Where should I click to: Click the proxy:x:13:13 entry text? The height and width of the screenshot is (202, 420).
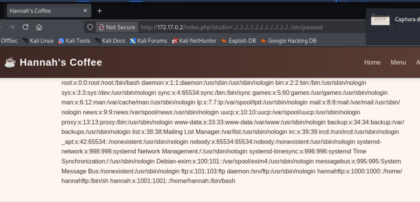coord(117,122)
